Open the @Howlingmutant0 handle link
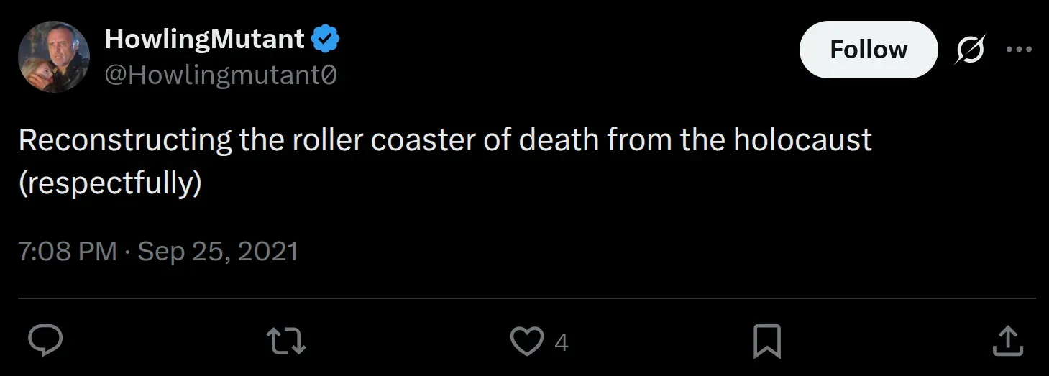This screenshot has width=1049, height=376. 221,74
